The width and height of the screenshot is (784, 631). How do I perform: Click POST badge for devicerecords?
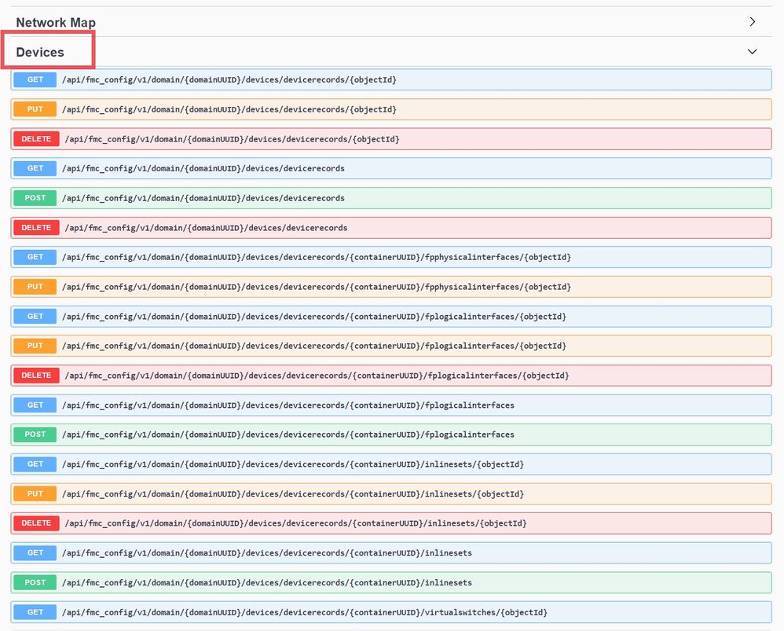[x=35, y=198]
